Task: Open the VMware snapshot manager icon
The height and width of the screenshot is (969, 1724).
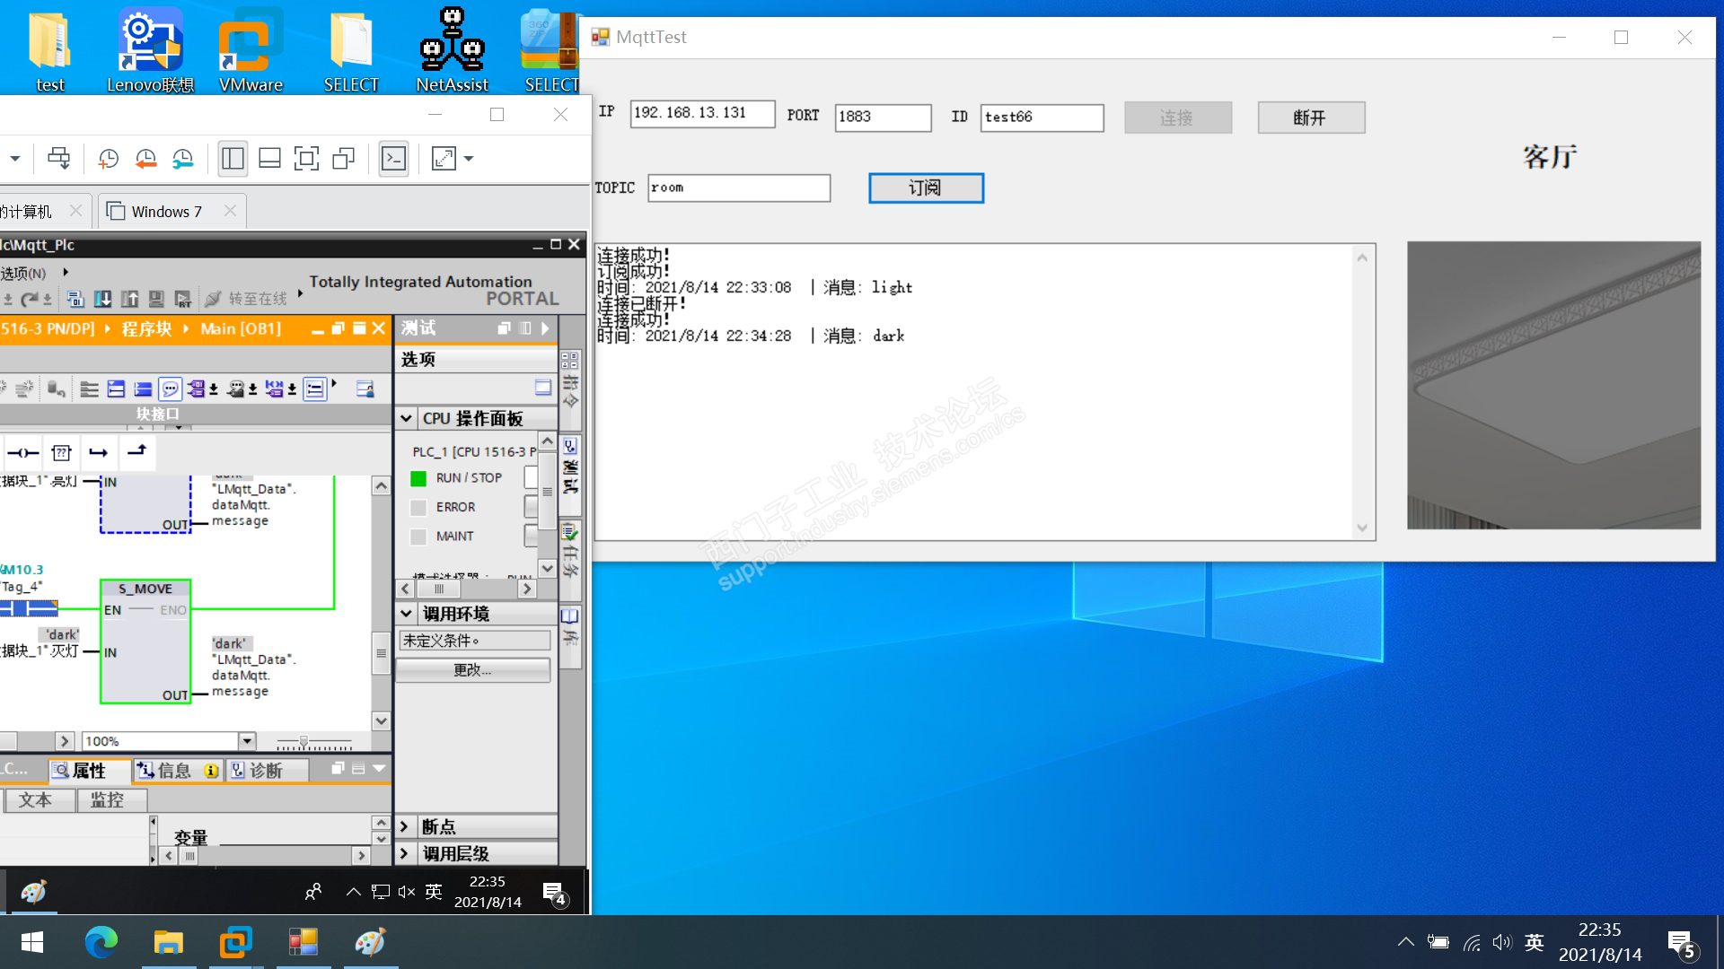Action: pyautogui.click(x=183, y=159)
